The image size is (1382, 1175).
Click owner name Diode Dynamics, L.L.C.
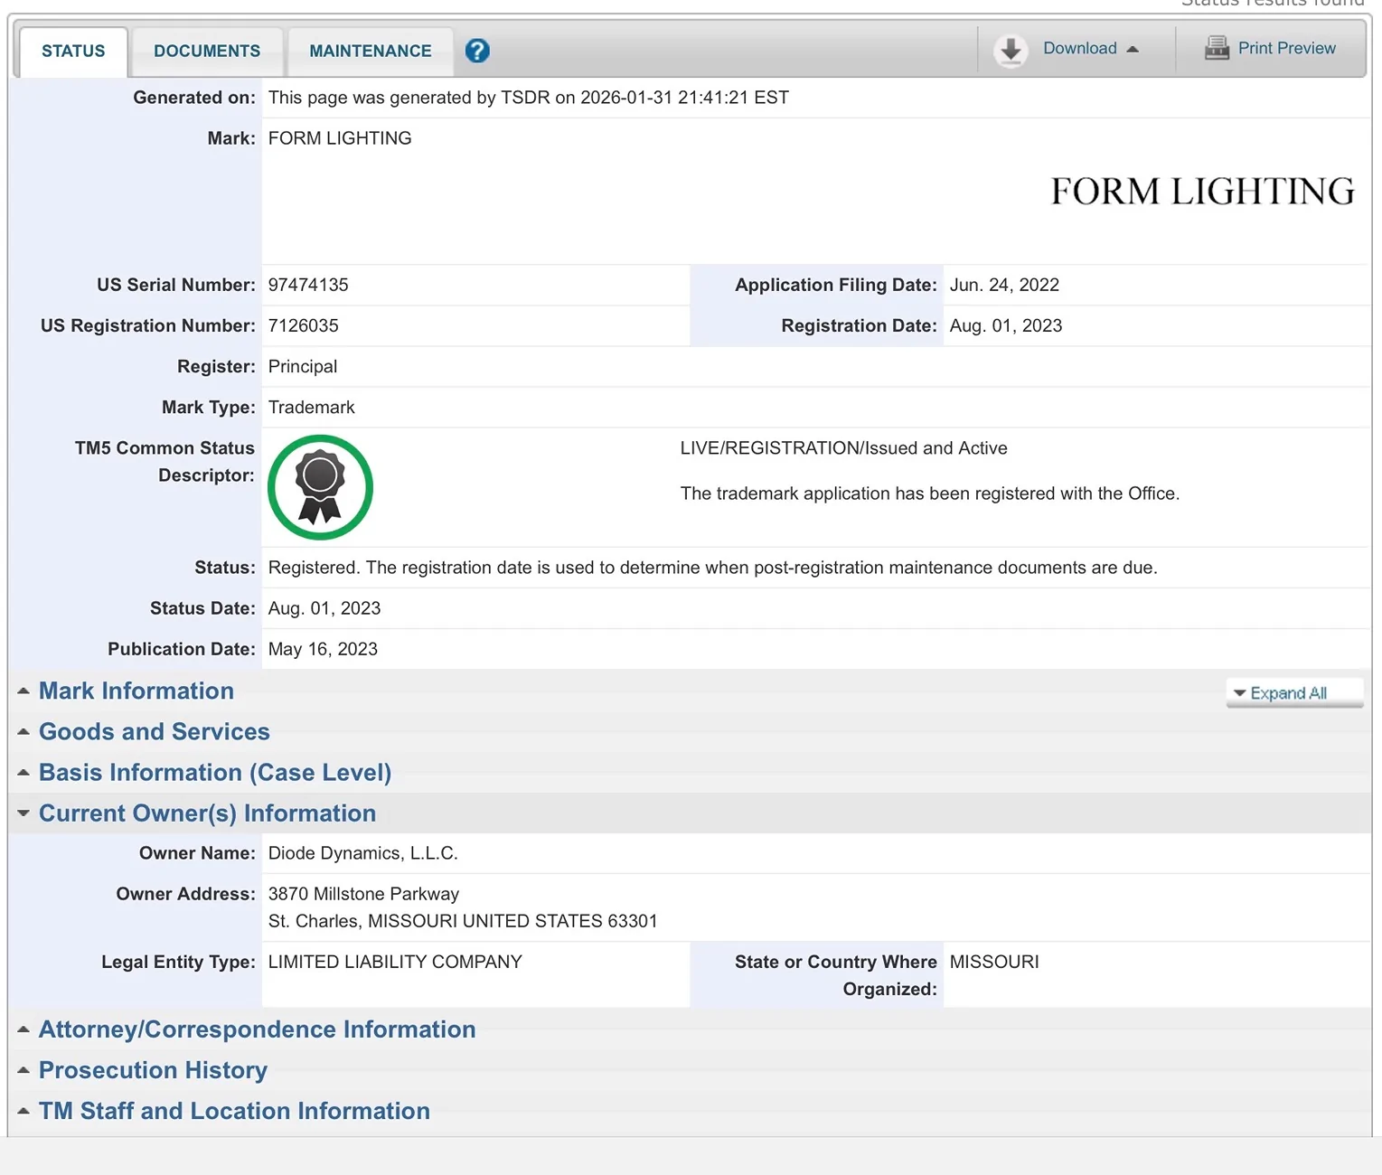tap(363, 853)
